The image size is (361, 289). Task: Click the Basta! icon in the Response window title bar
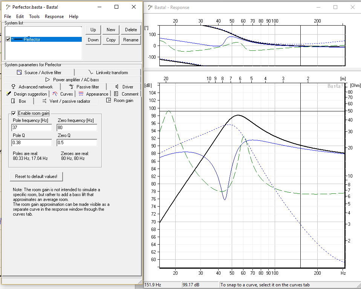(x=150, y=8)
